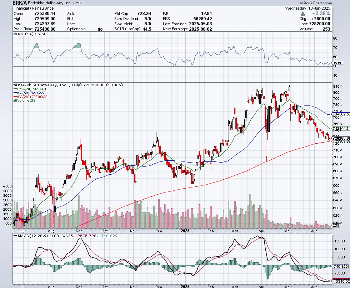Click the Prev Close value 725400.00

coord(45,29)
